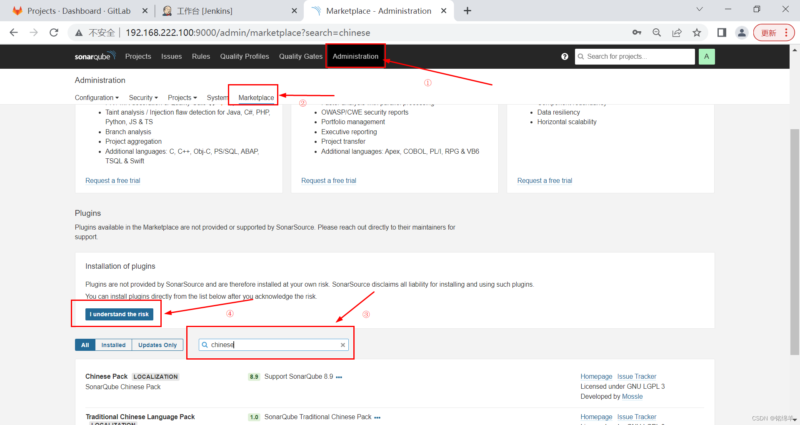Show All plugins filter
Screen dimensions: 800x425
click(x=85, y=345)
